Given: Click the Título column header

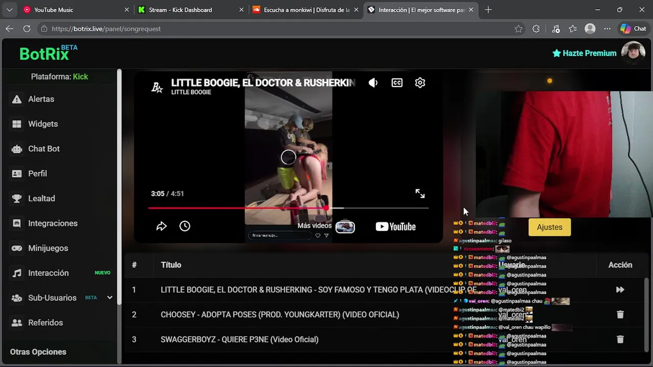Looking at the screenshot, I should point(171,265).
